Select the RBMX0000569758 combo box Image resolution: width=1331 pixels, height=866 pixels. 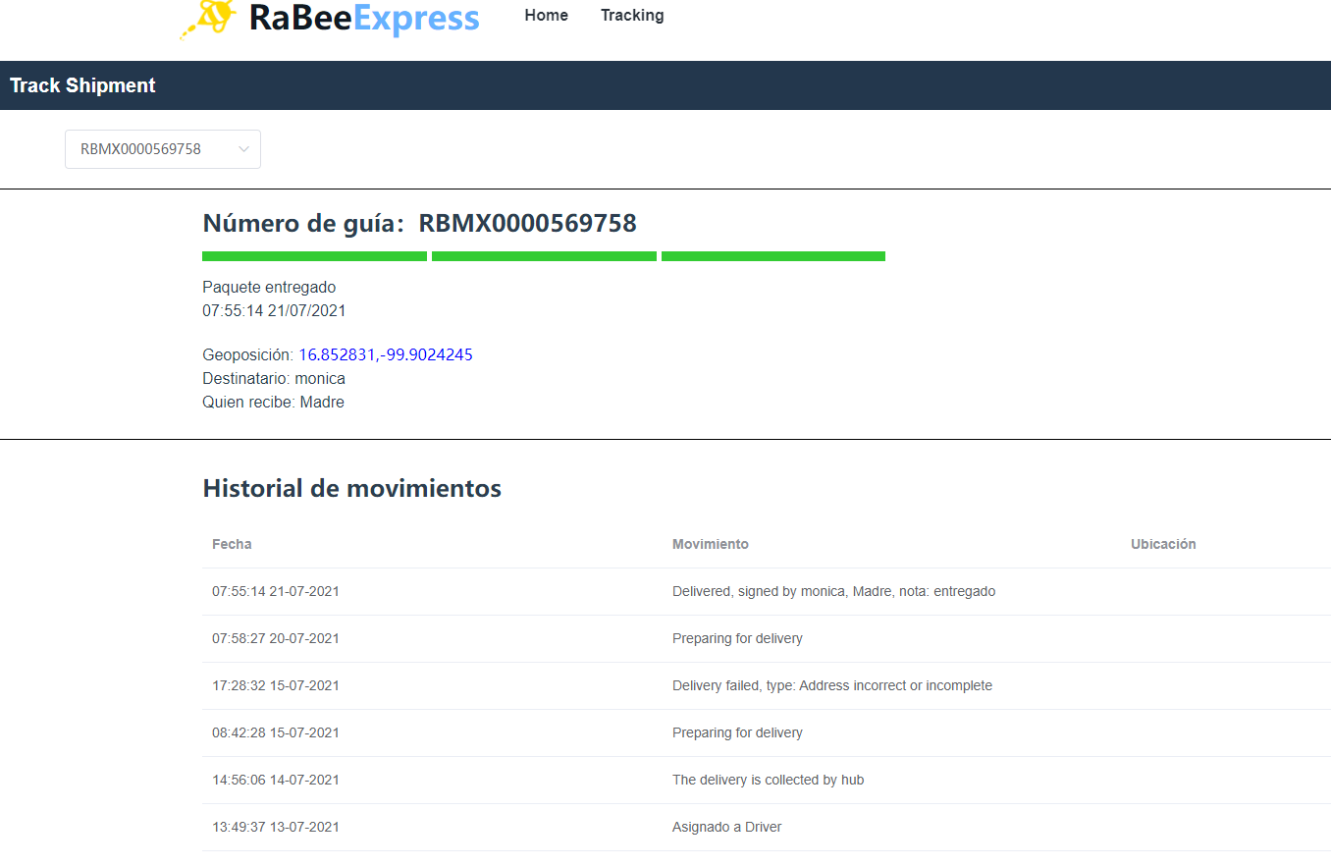coord(147,149)
